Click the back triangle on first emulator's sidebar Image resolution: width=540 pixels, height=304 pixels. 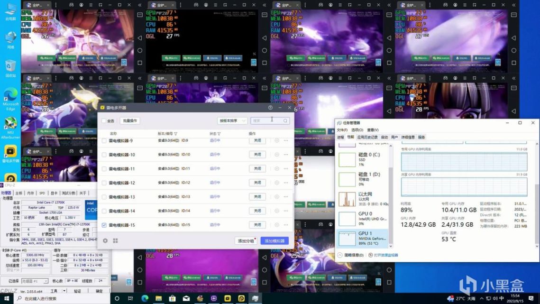click(x=140, y=38)
